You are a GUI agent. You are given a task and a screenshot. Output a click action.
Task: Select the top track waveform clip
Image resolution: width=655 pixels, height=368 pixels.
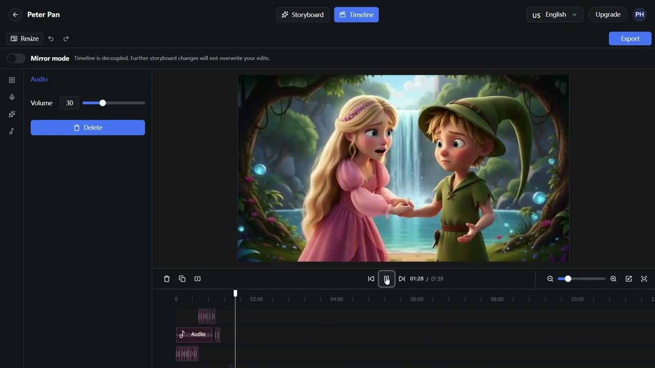[207, 316]
